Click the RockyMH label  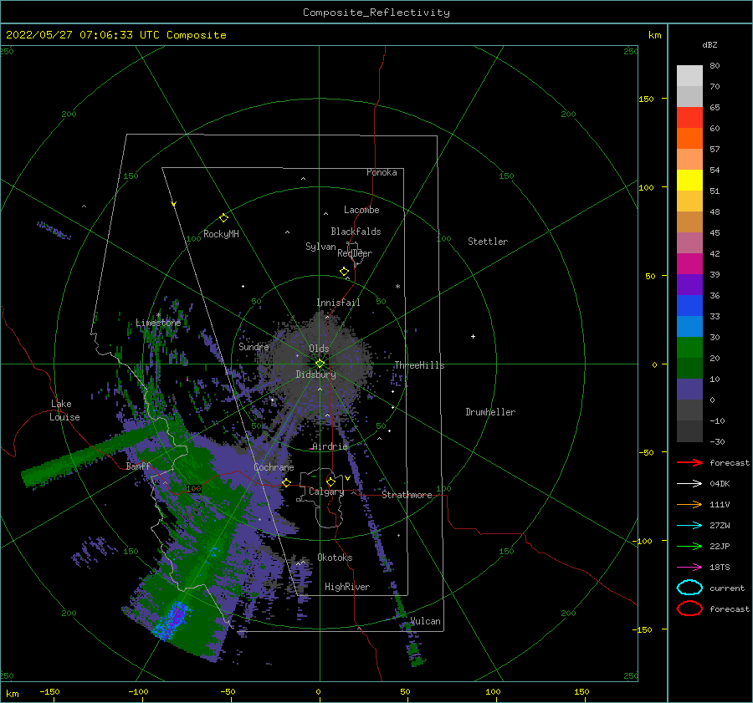(221, 234)
